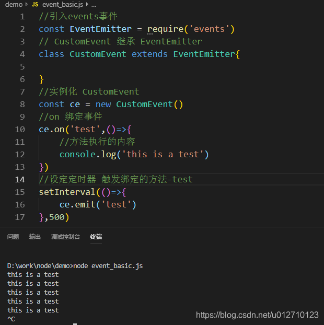Open the 调试控制台 tab

click(x=65, y=237)
